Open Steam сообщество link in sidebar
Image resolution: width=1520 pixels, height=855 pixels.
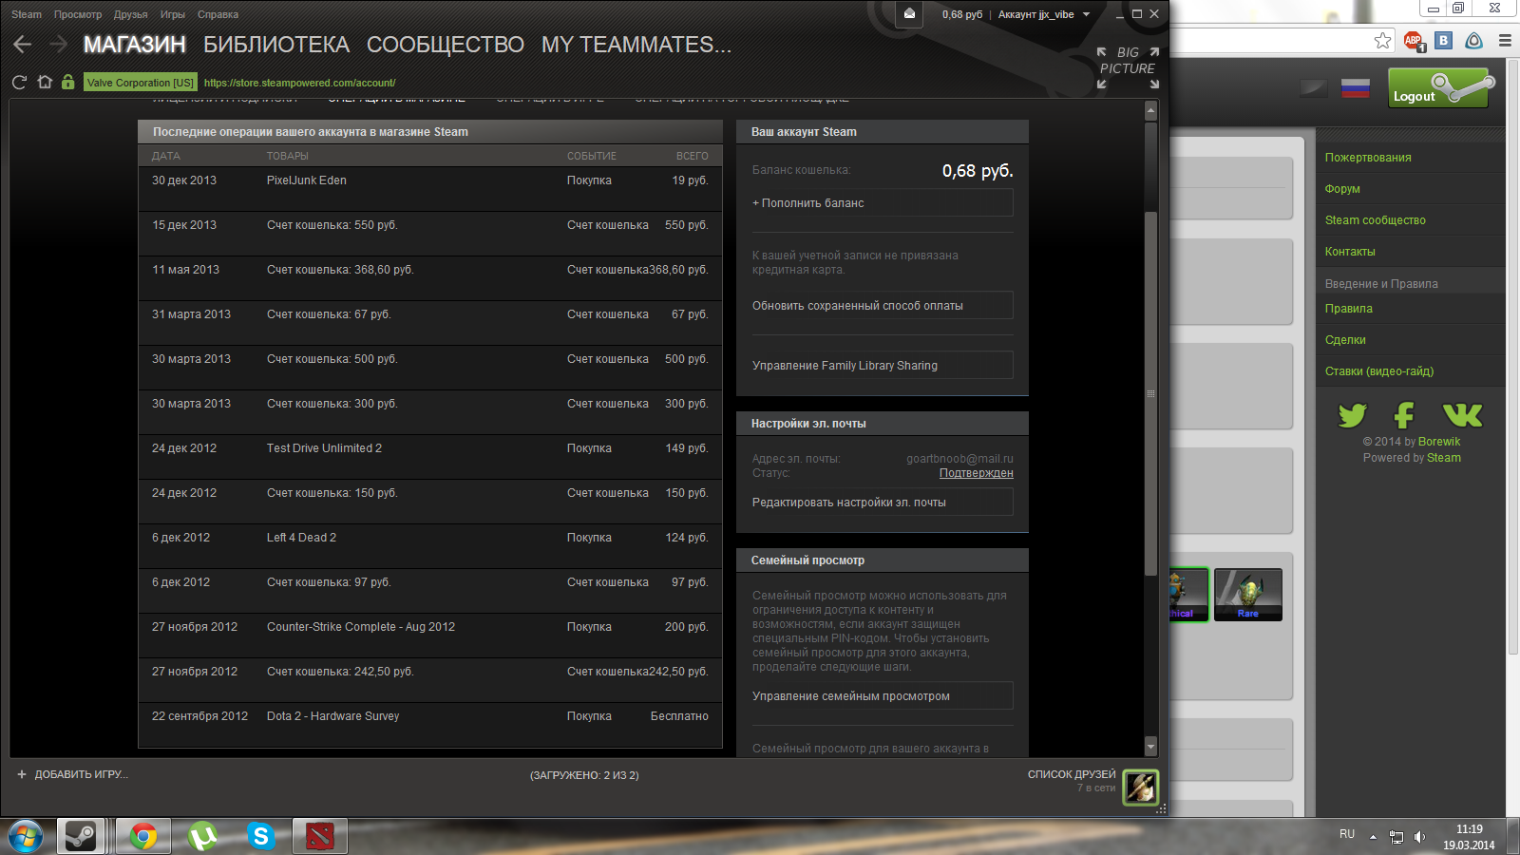tap(1375, 220)
